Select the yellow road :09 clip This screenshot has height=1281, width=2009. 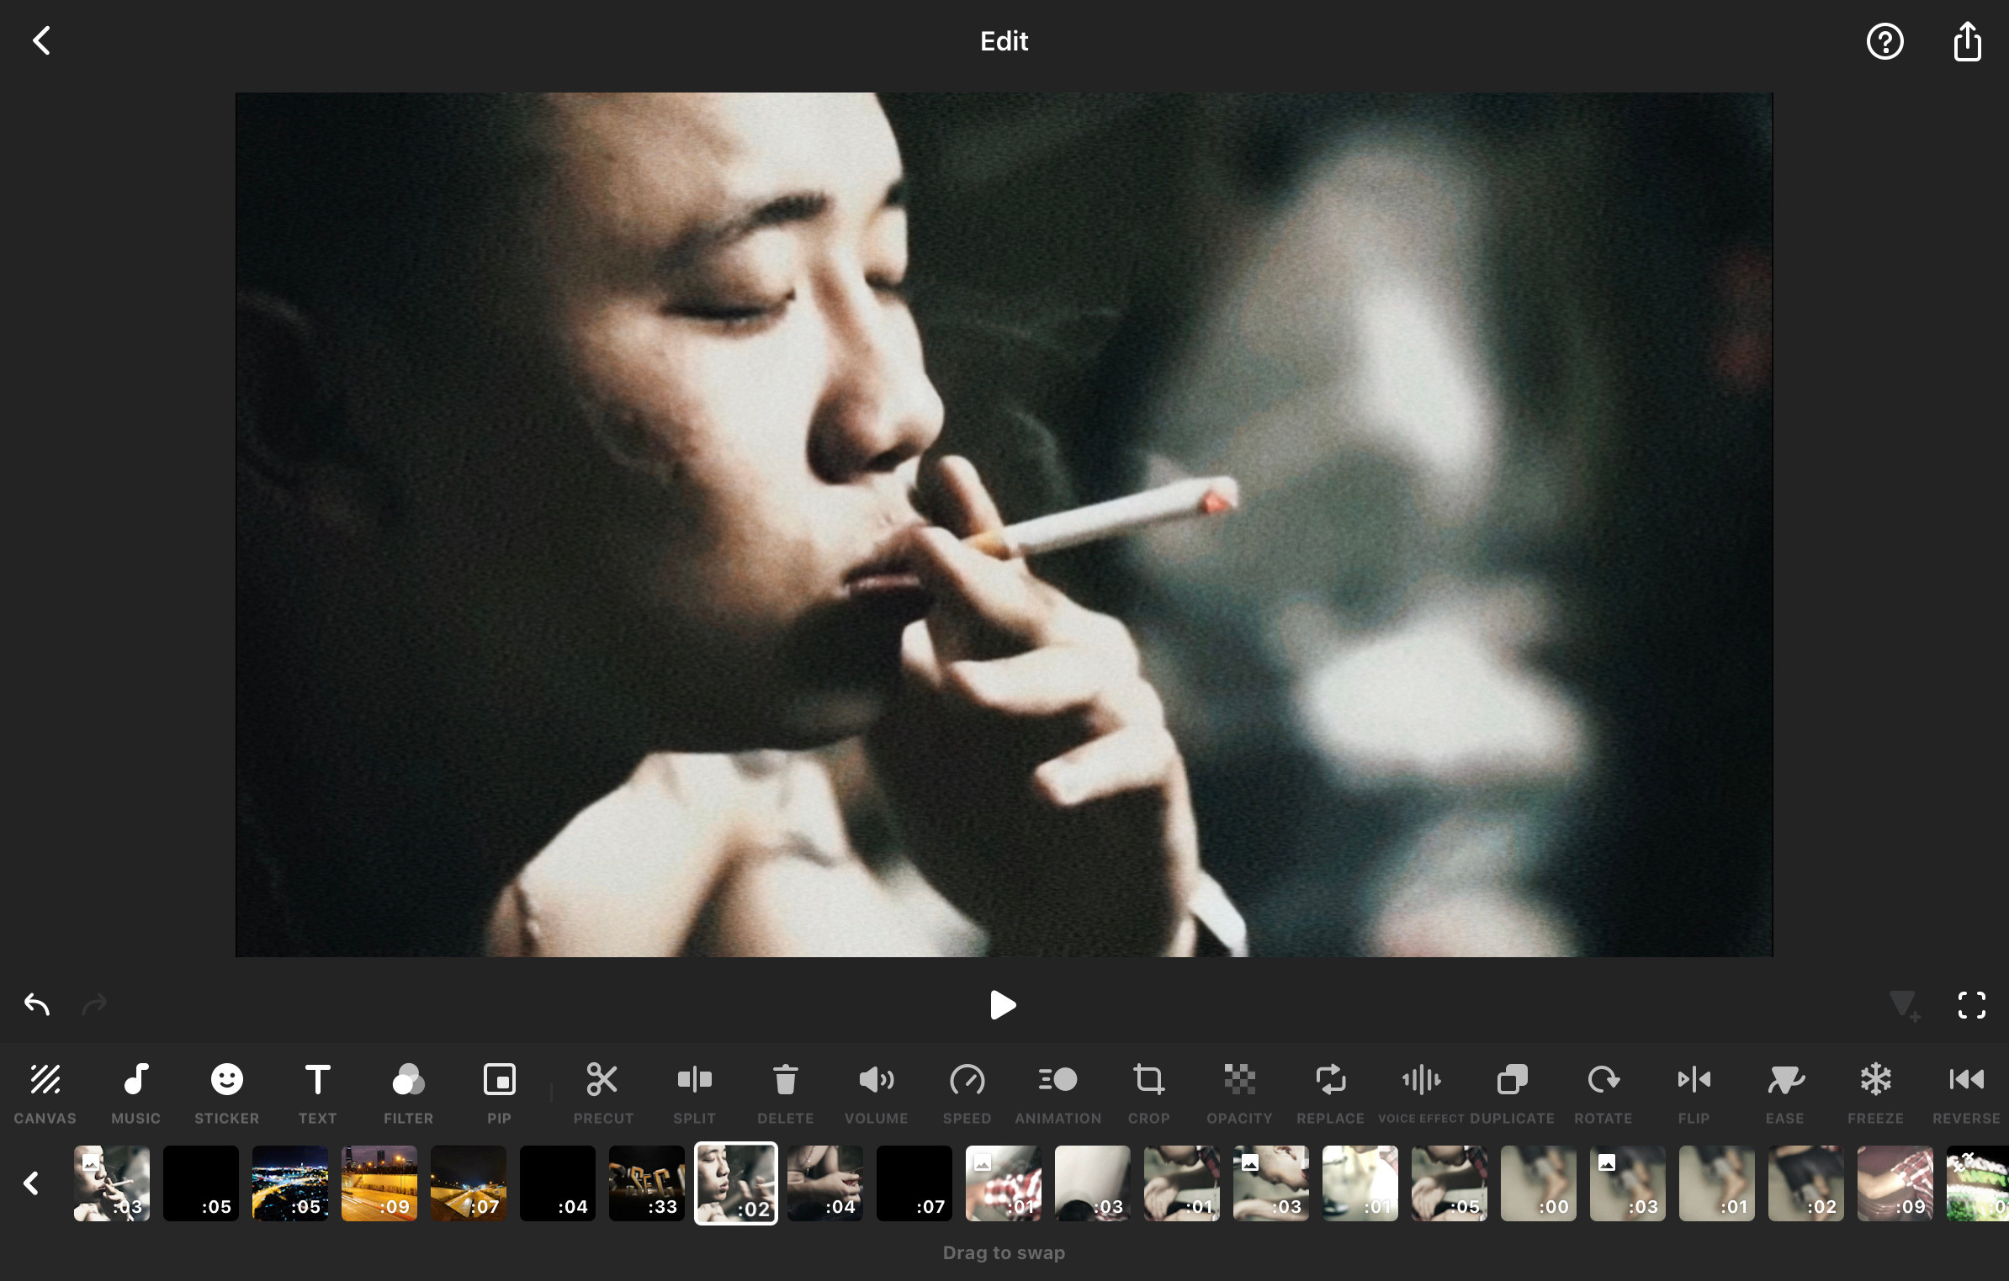pyautogui.click(x=379, y=1183)
